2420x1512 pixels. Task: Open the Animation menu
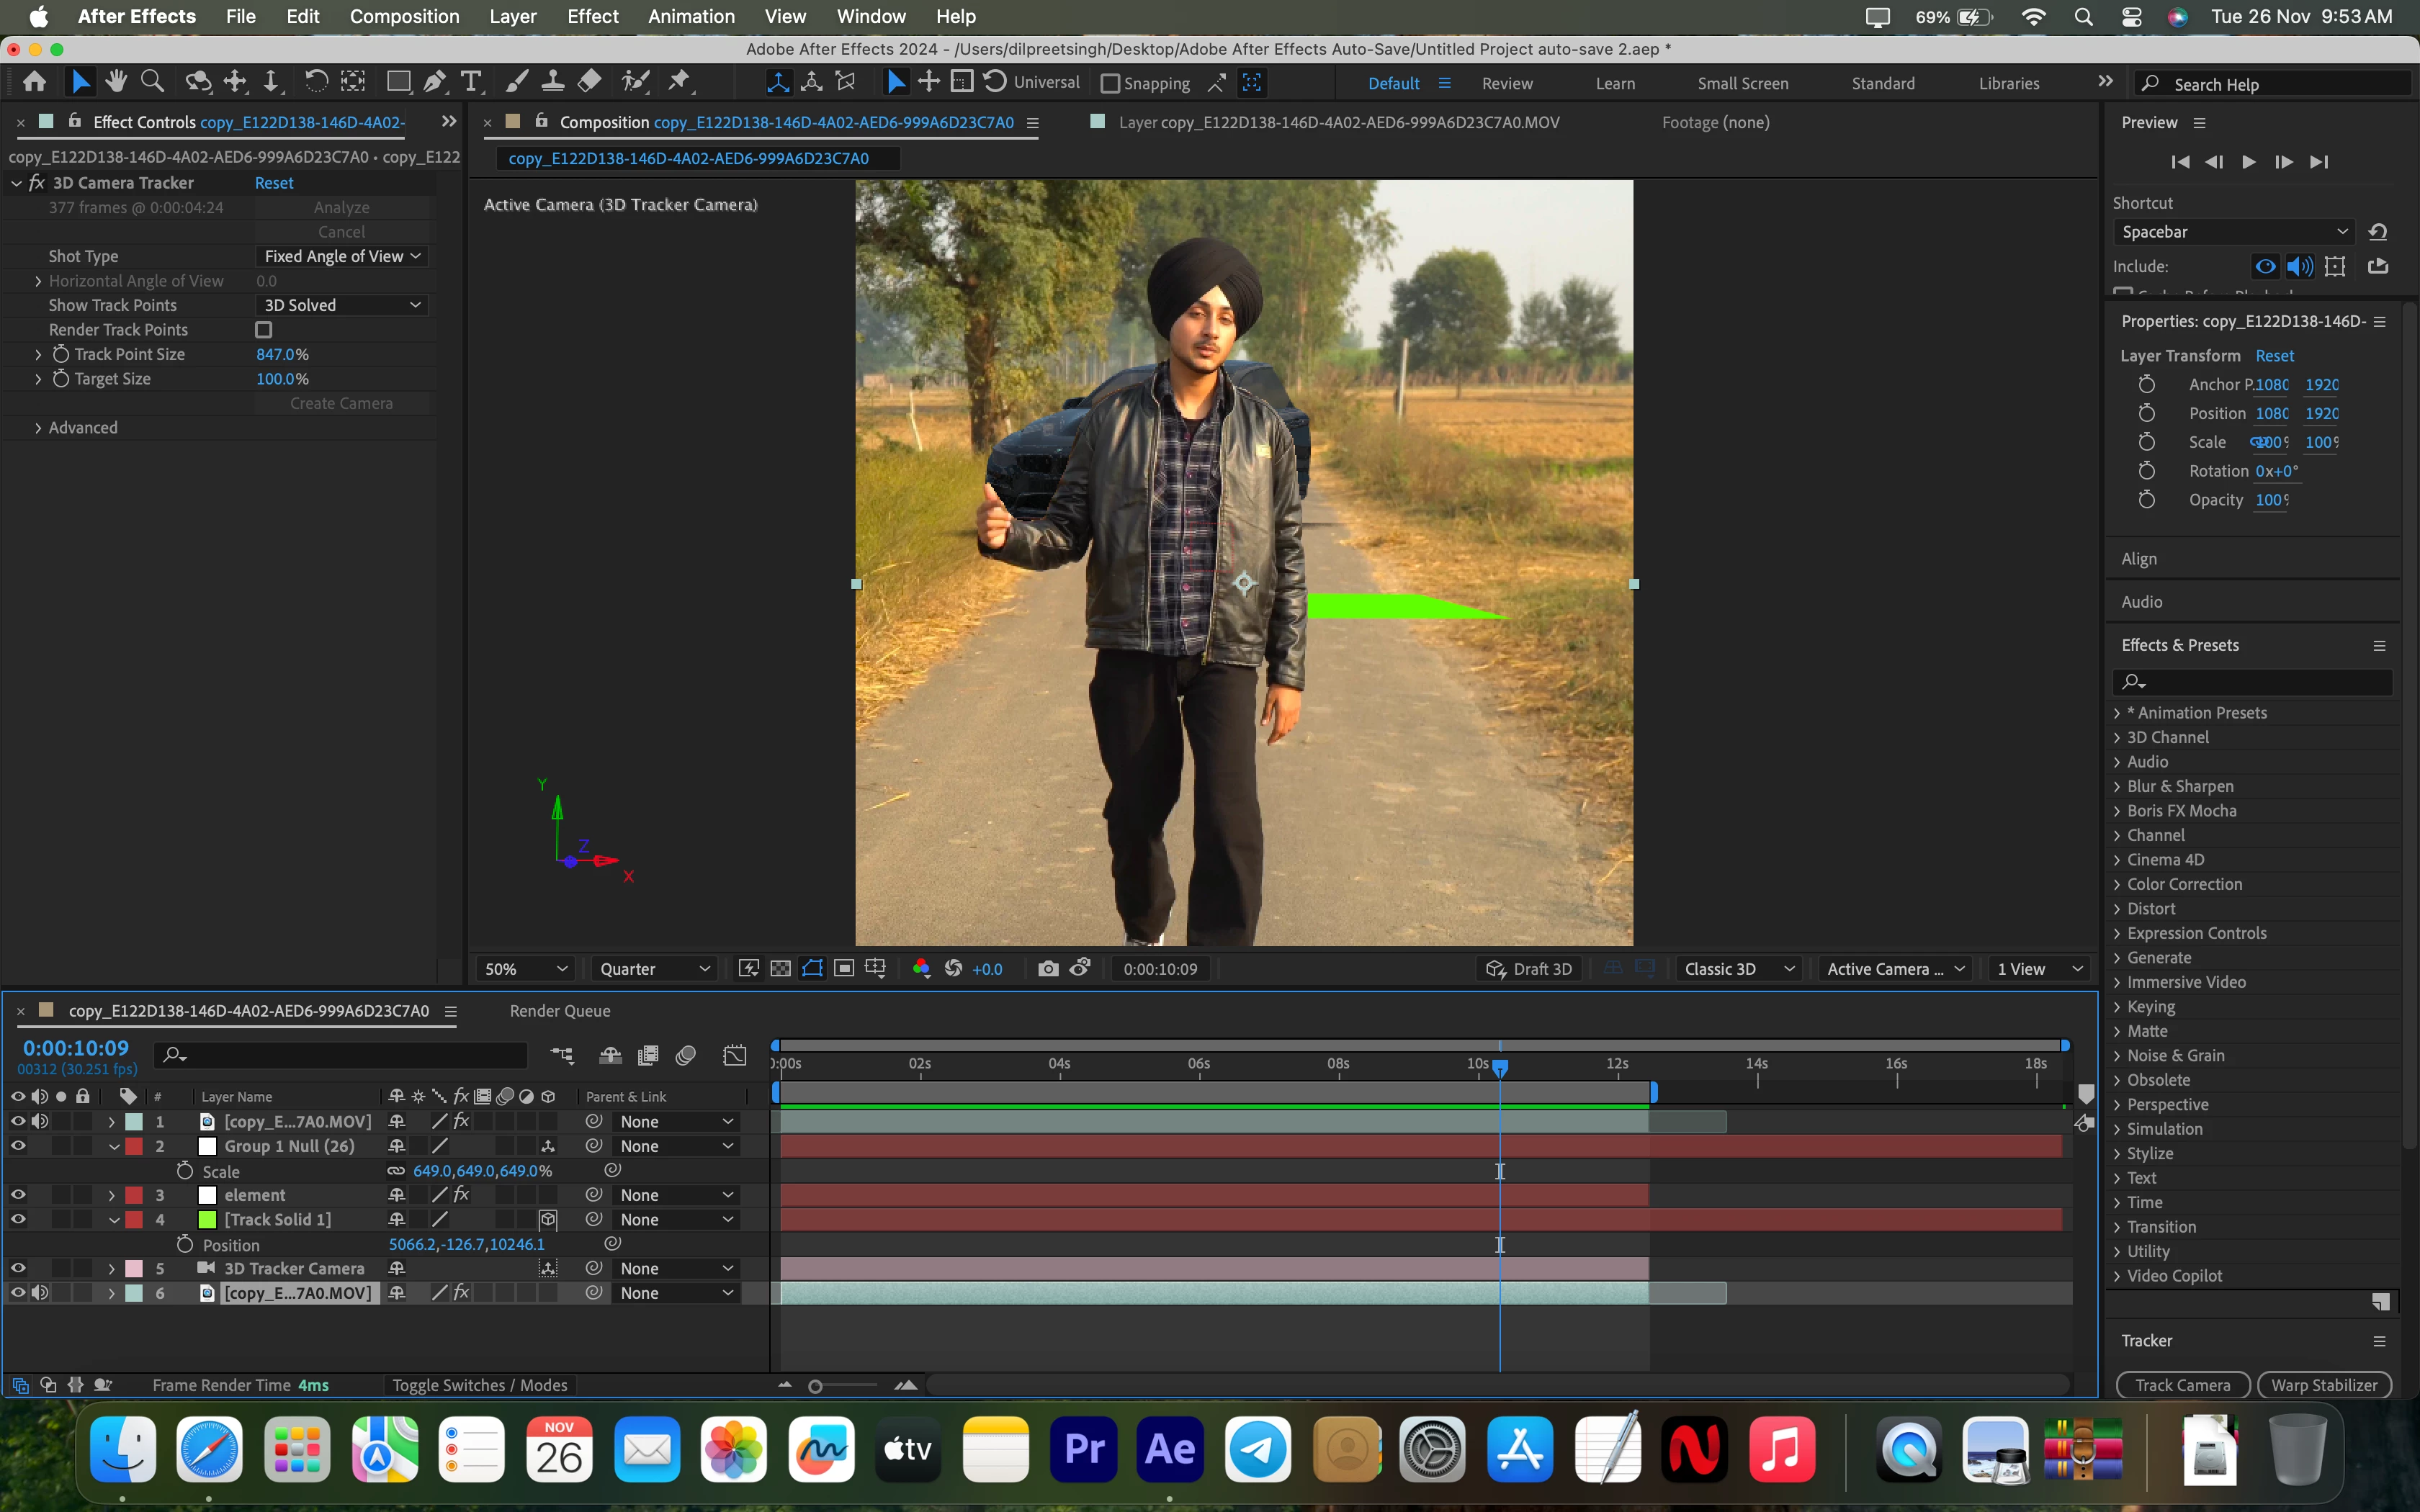[690, 16]
